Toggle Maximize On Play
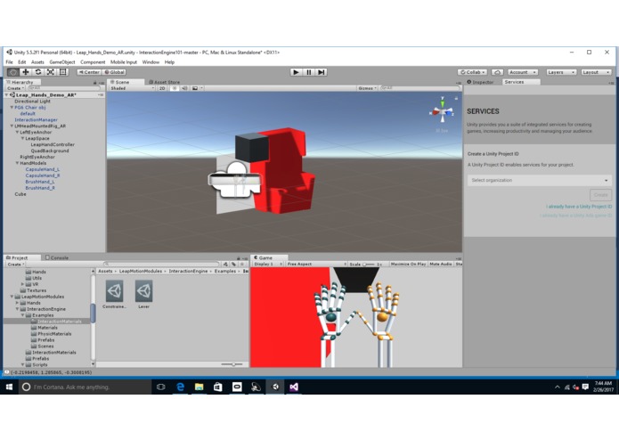Viewport: 619px width, 440px height. pos(408,264)
